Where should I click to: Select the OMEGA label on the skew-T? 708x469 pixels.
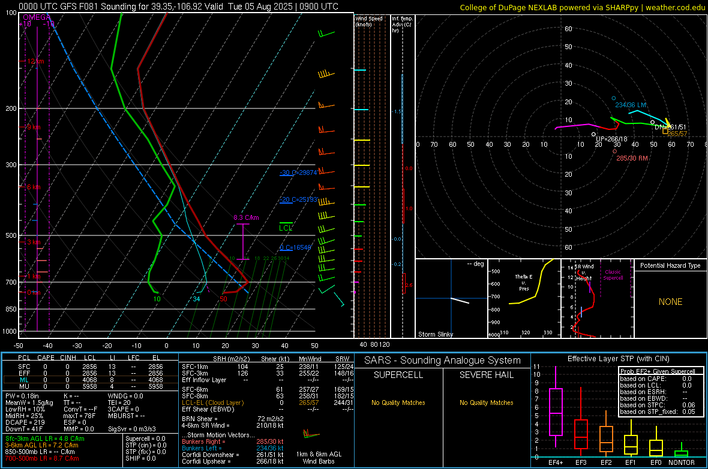[x=37, y=17]
